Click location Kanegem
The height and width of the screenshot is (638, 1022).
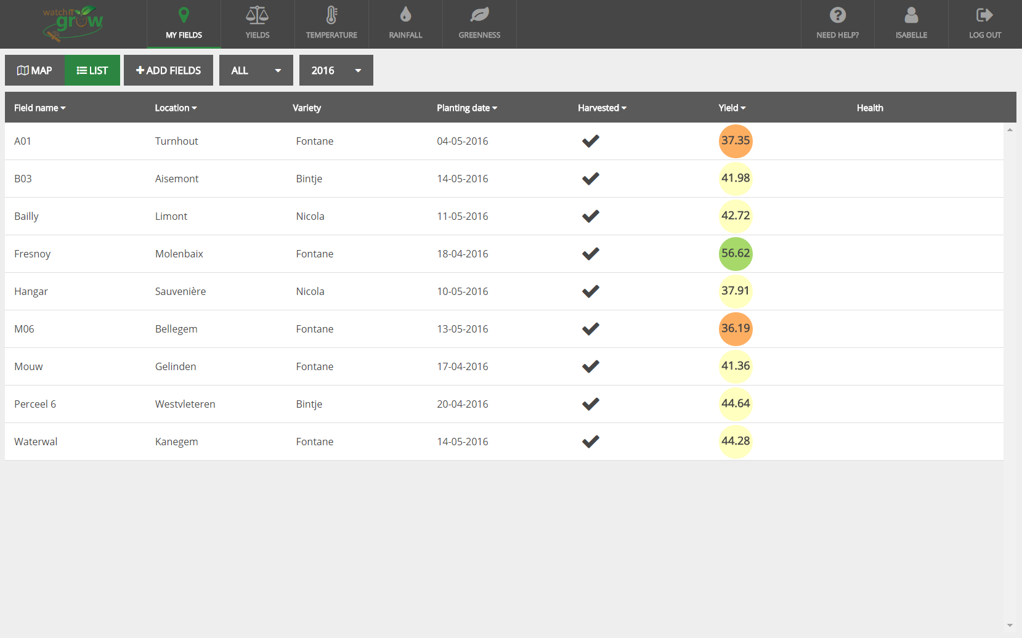177,442
